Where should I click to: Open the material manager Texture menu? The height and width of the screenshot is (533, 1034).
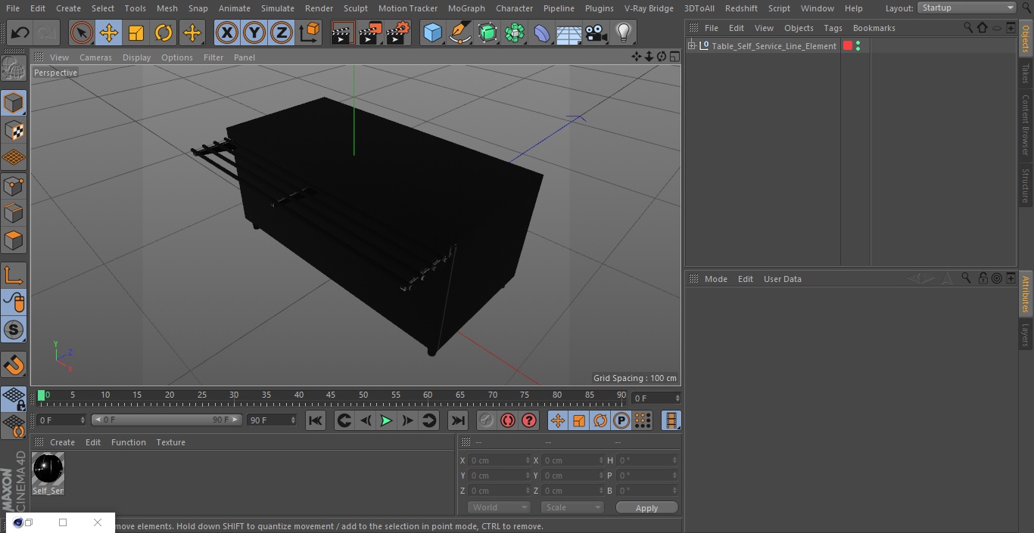(170, 442)
